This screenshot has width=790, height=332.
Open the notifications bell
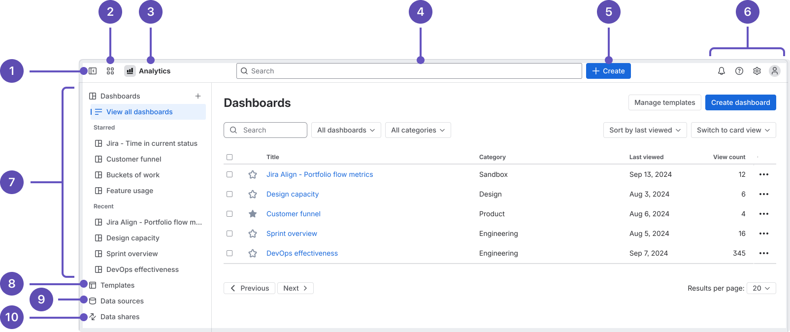click(x=722, y=71)
